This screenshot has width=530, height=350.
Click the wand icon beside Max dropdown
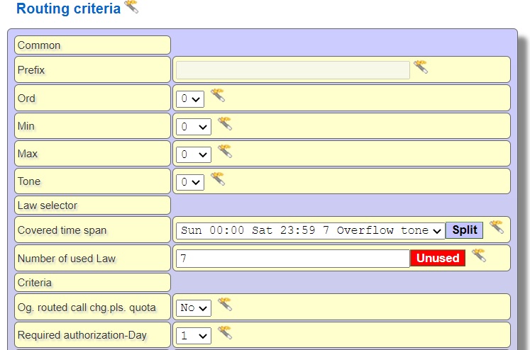(x=225, y=151)
